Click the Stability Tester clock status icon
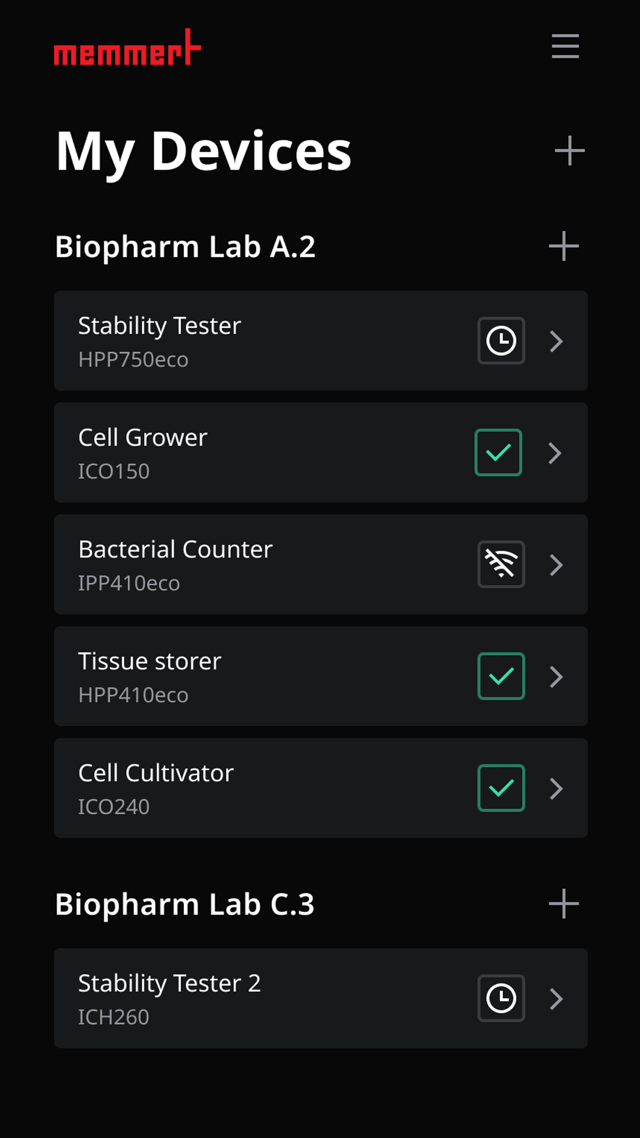640x1138 pixels. (x=501, y=341)
